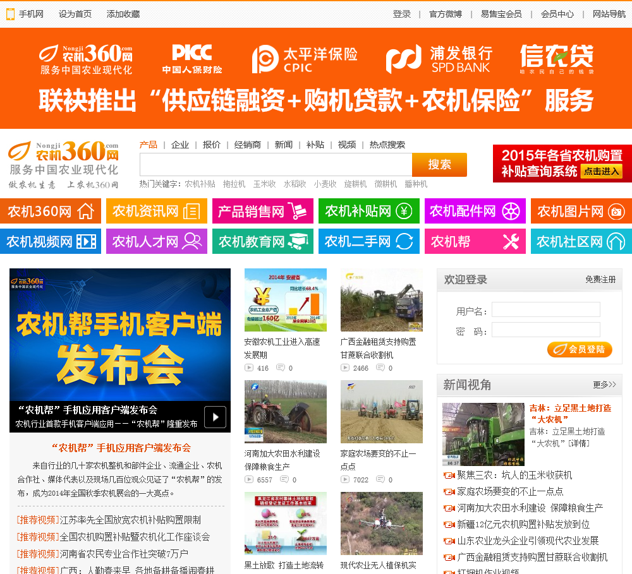Open the 吉林 green harvester news thumbnail
632x574 pixels.
click(x=483, y=434)
